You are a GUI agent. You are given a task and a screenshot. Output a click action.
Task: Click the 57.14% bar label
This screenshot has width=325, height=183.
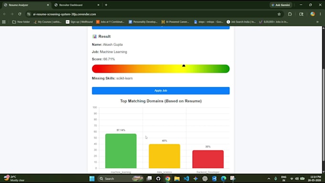click(x=121, y=130)
